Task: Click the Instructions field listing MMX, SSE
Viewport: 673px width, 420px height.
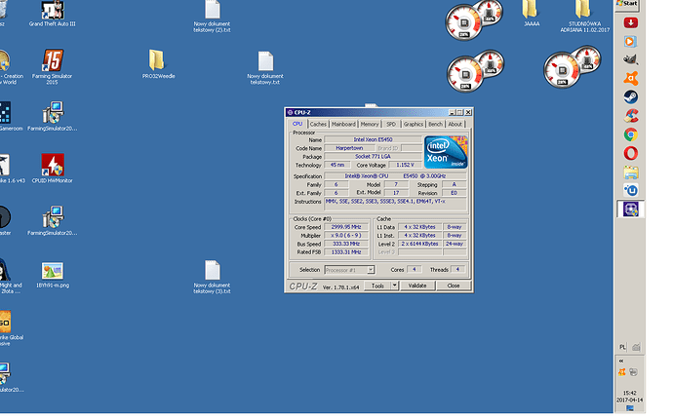Action: [395, 204]
